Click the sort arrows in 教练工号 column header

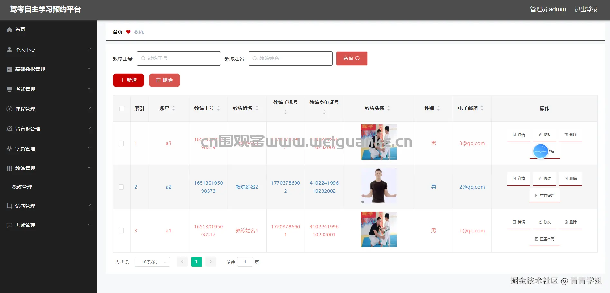coord(218,108)
